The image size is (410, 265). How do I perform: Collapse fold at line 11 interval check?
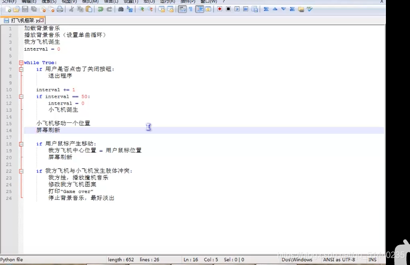pyautogui.click(x=21, y=97)
